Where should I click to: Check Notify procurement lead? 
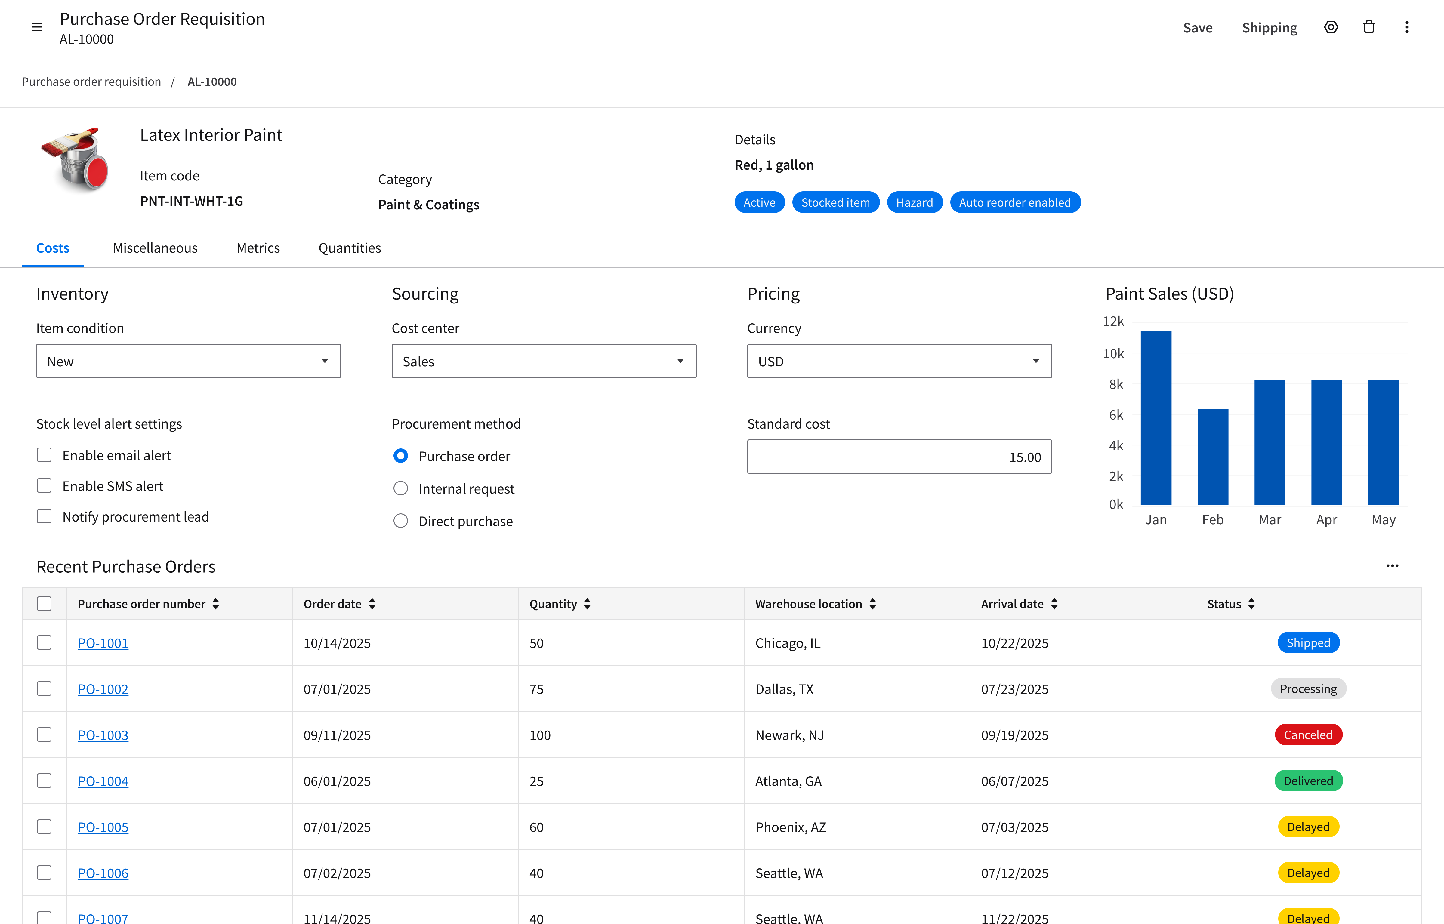[x=45, y=516]
